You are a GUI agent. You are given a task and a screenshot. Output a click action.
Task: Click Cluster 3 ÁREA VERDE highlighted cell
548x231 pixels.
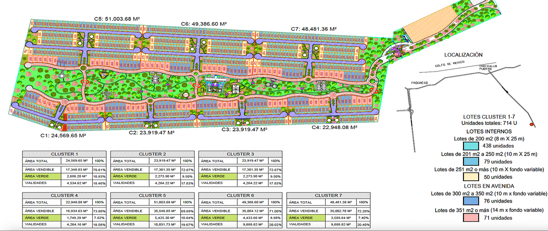[x=218, y=176]
